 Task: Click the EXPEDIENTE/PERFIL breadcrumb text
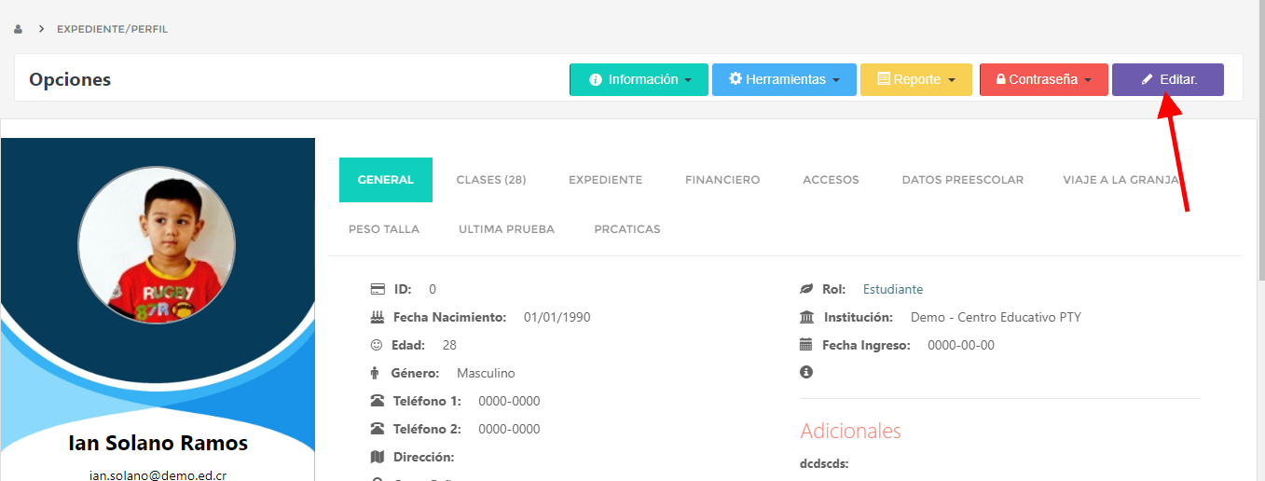[112, 29]
